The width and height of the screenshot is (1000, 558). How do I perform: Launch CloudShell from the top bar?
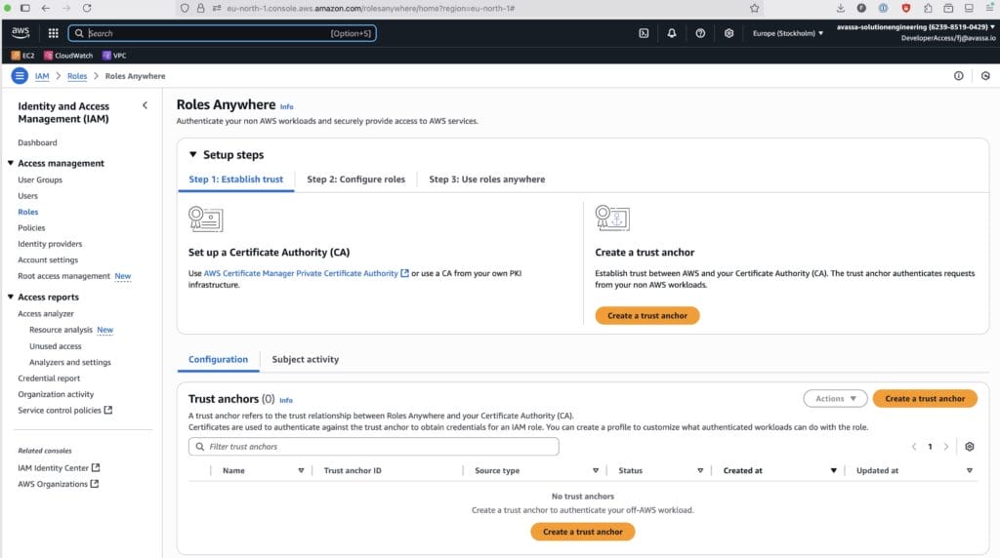(x=644, y=33)
